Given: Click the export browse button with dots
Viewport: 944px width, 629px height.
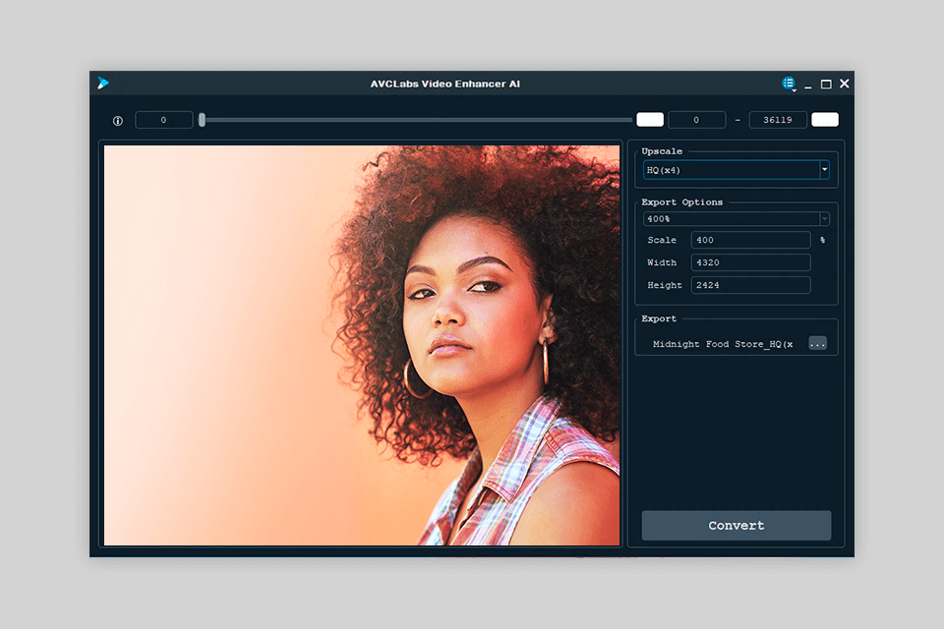Looking at the screenshot, I should pyautogui.click(x=817, y=344).
